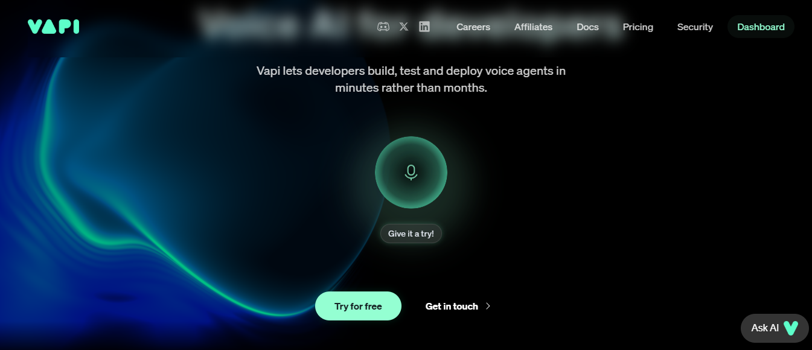
Task: Click the Give it a try! pill
Action: 411,234
